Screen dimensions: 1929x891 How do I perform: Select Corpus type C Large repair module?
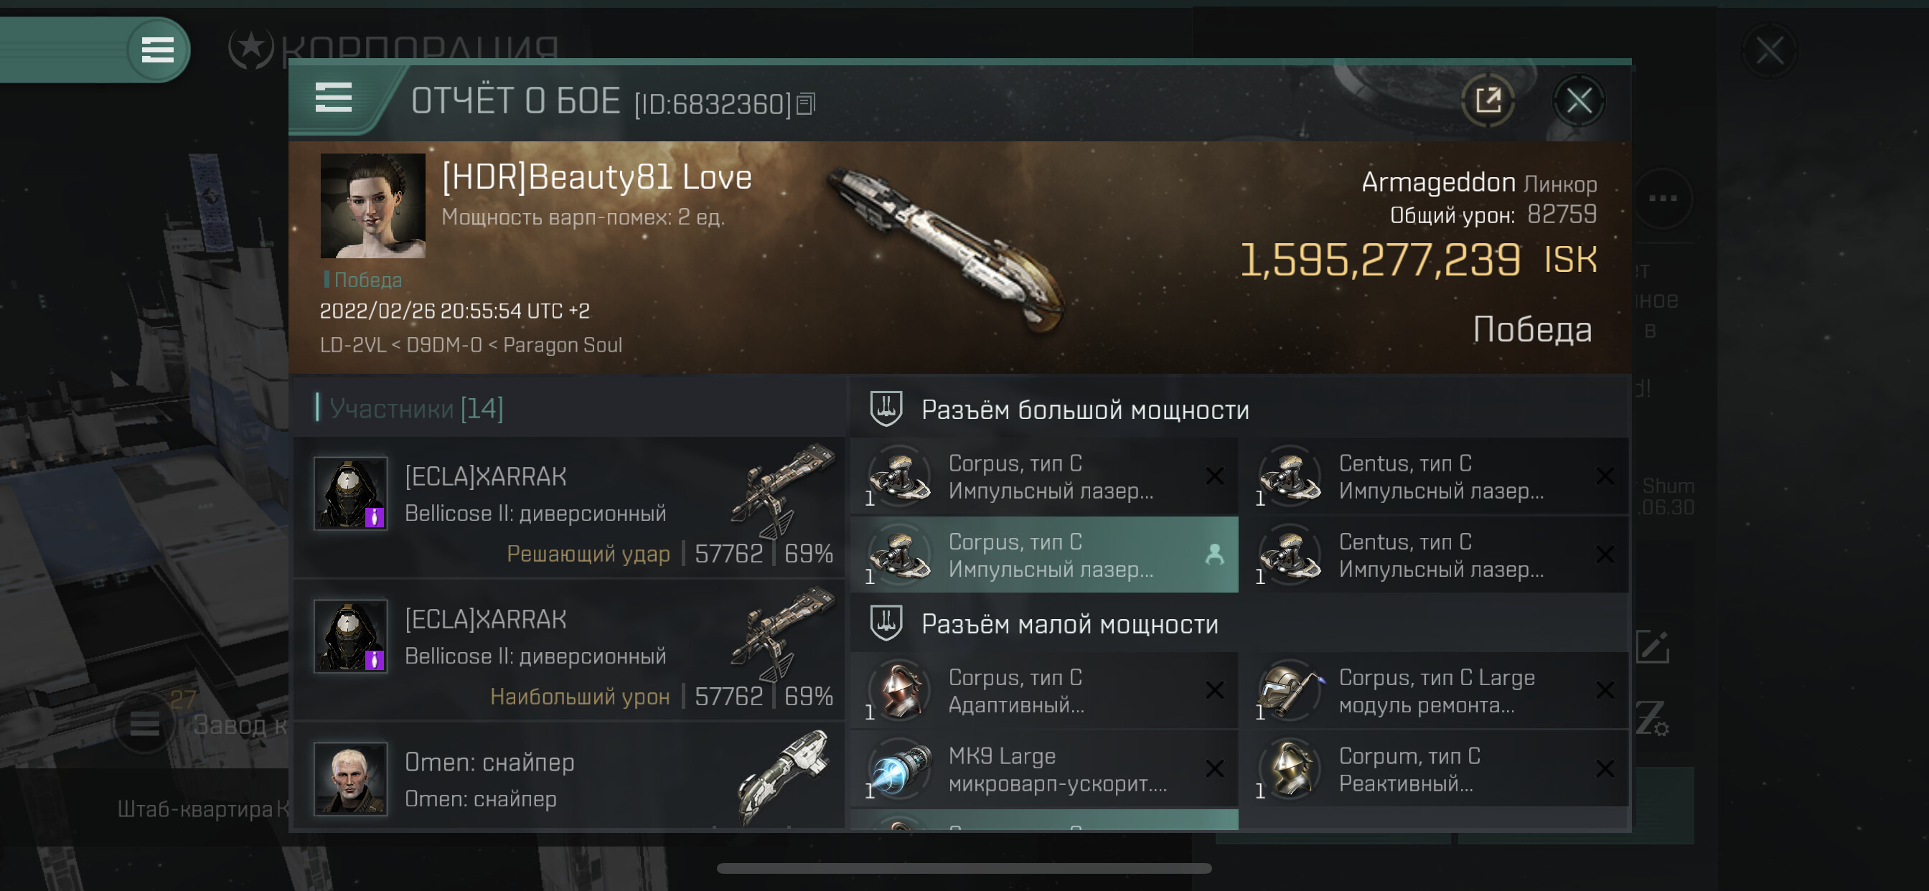1434,690
